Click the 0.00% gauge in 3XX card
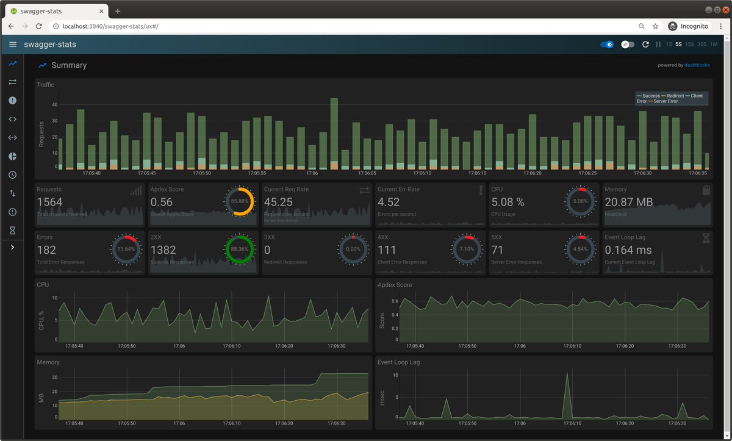 (353, 249)
